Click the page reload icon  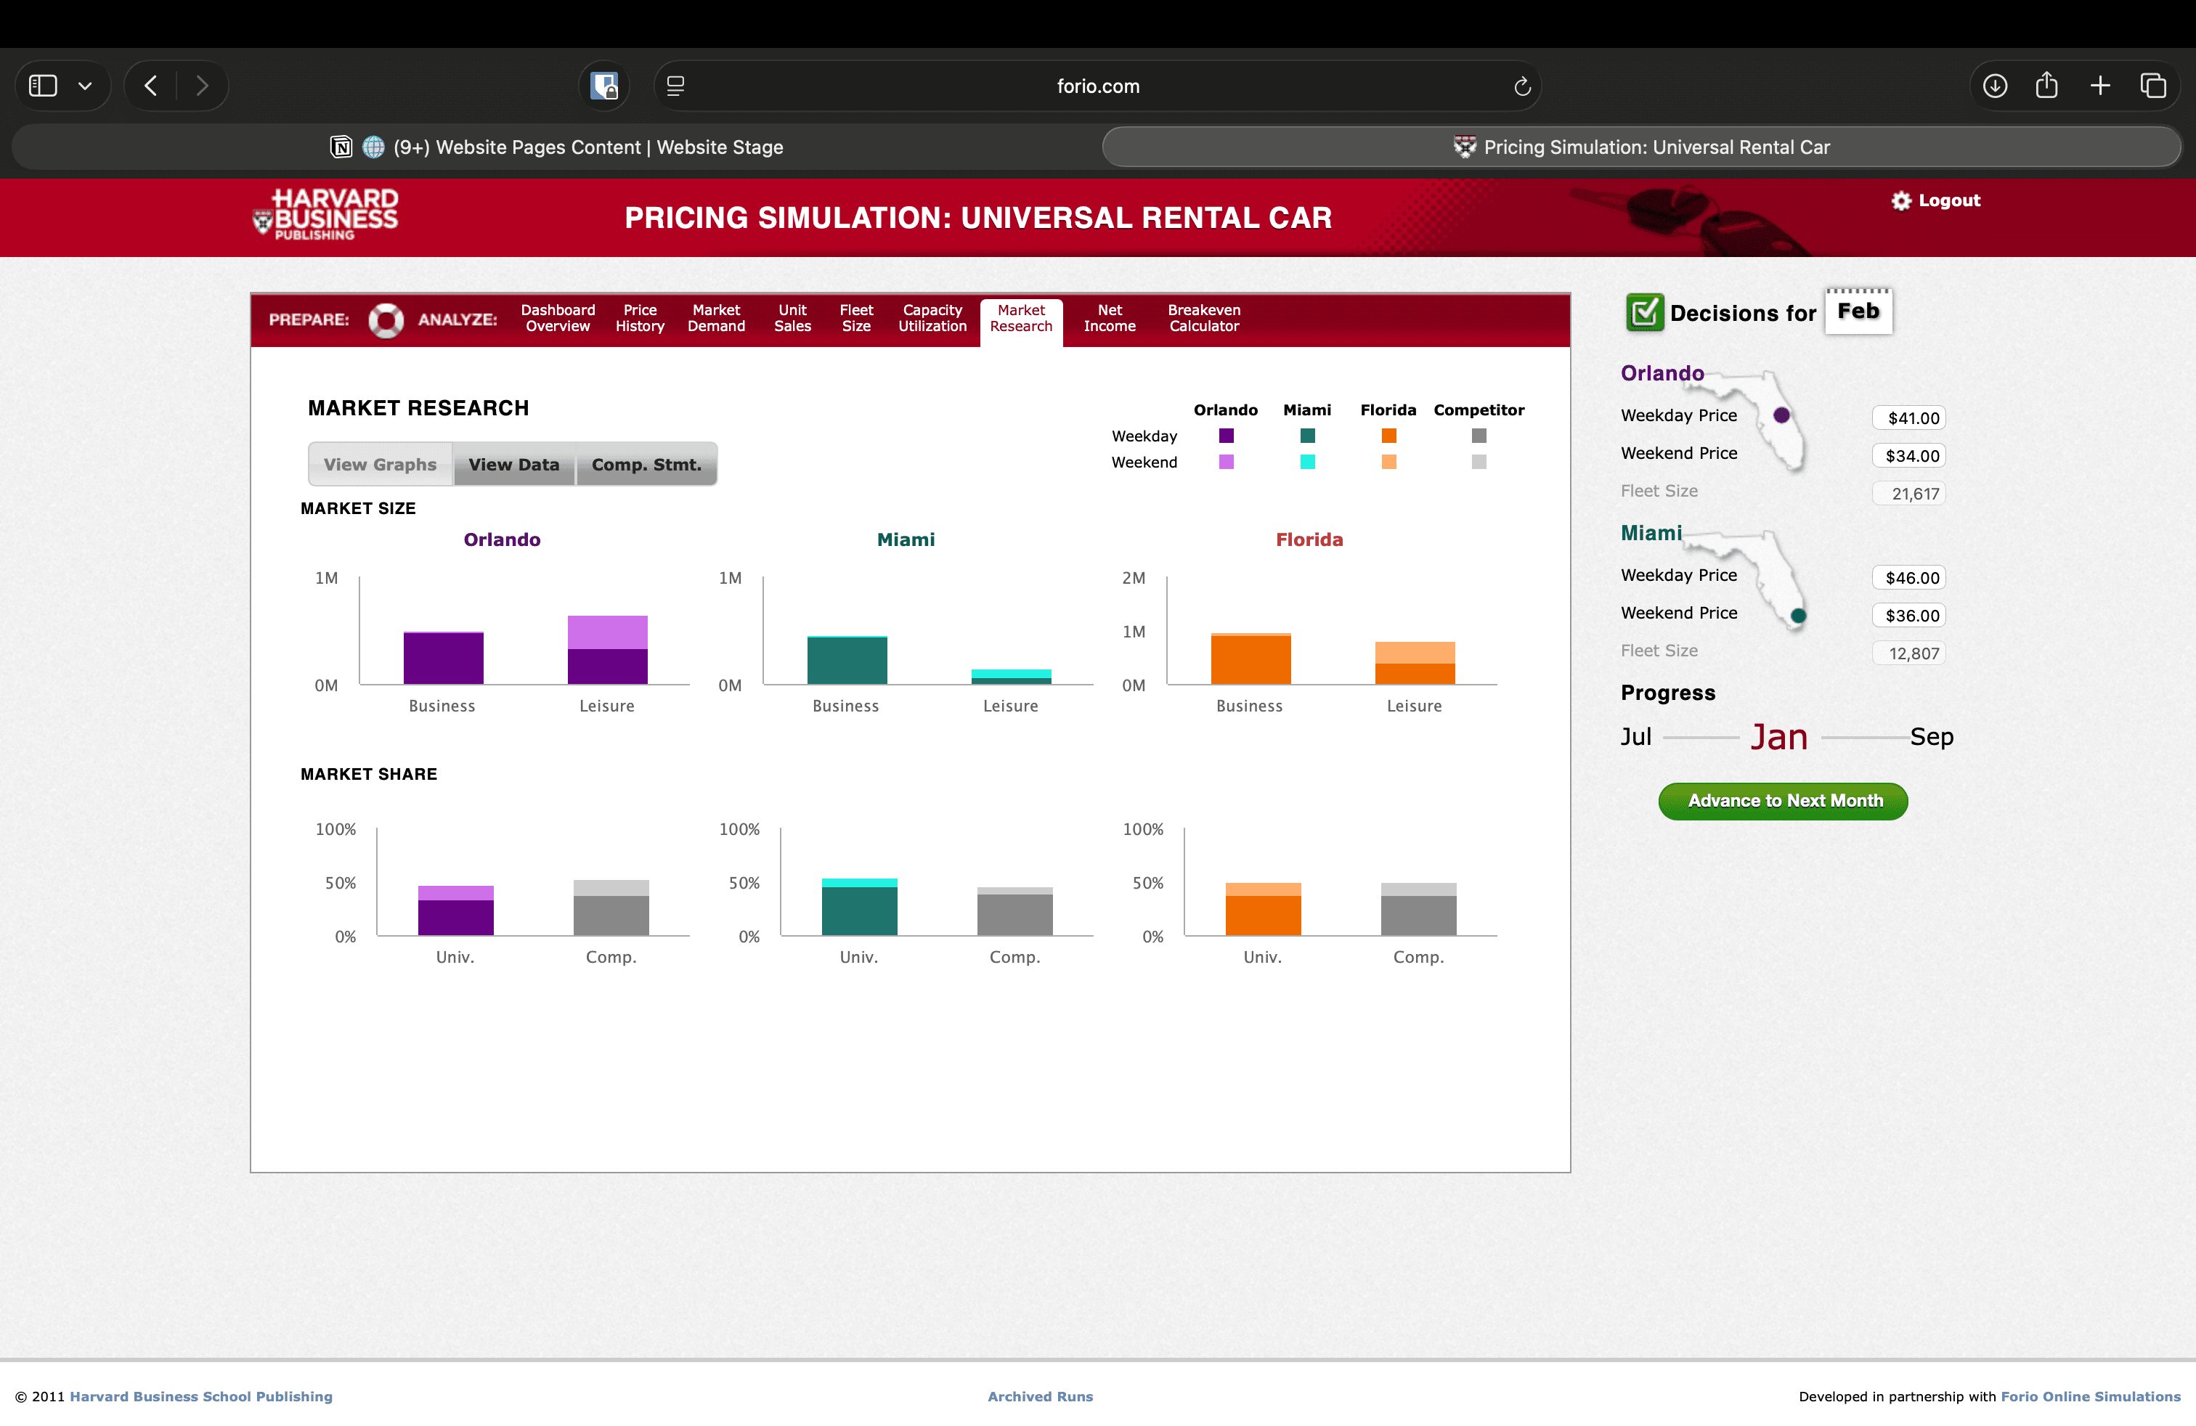click(1521, 86)
